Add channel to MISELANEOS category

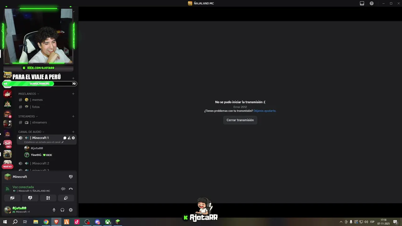click(x=73, y=94)
